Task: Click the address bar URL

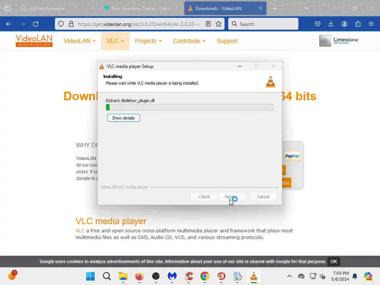Action: (x=139, y=24)
